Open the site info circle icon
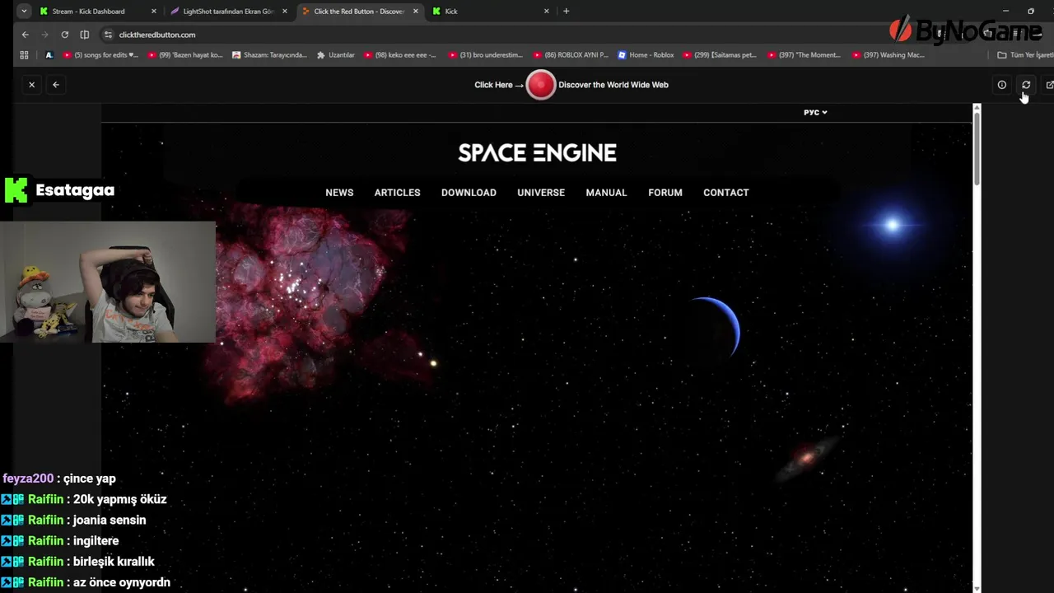The width and height of the screenshot is (1054, 593). click(1002, 85)
